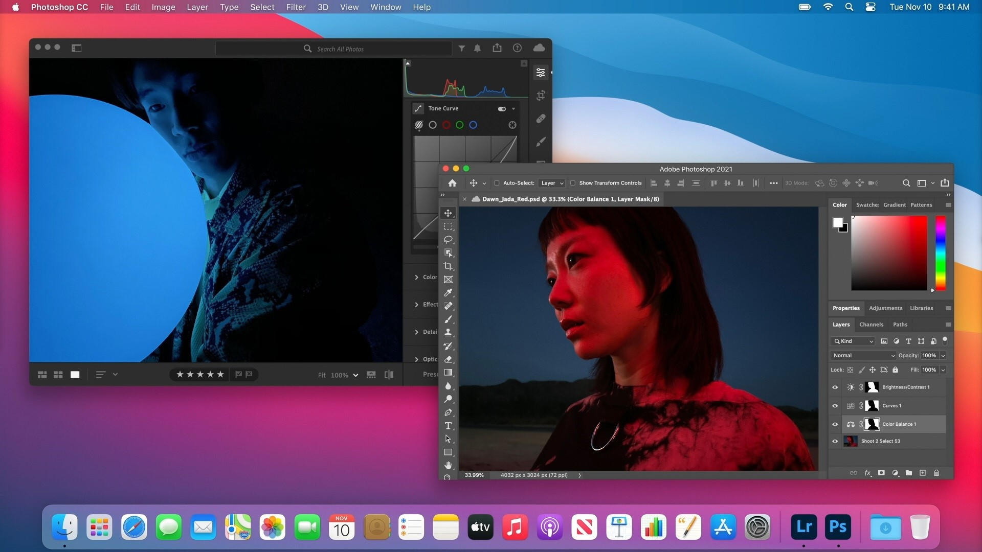This screenshot has height=552, width=982.
Task: Toggle visibility of Curves 1 layer
Action: point(836,405)
